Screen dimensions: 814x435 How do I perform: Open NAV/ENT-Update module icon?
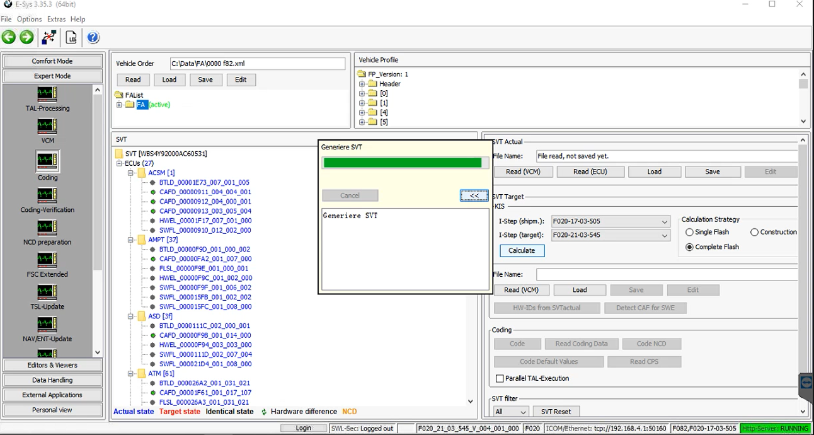pos(47,324)
